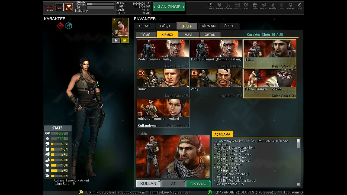Click the description scrollbar up arrow
This screenshot has width=347, height=195.
(298, 141)
